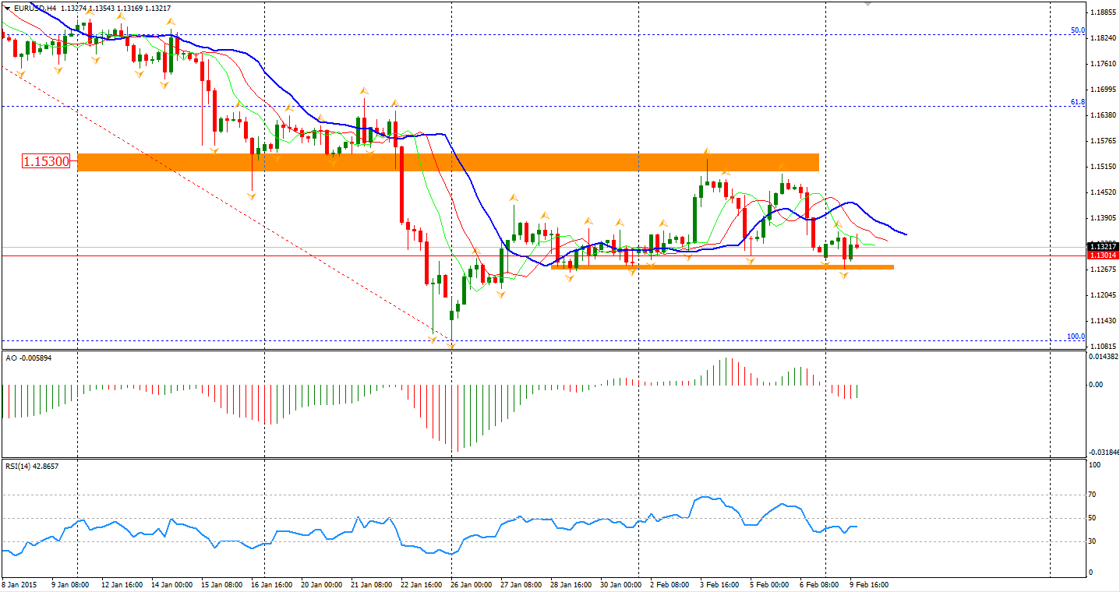Click 1.14520 on the price axis
Screen dimensions: 1120x592
point(1103,192)
